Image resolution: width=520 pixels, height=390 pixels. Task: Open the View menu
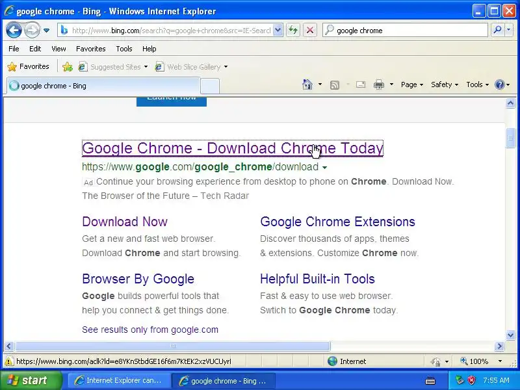click(58, 49)
